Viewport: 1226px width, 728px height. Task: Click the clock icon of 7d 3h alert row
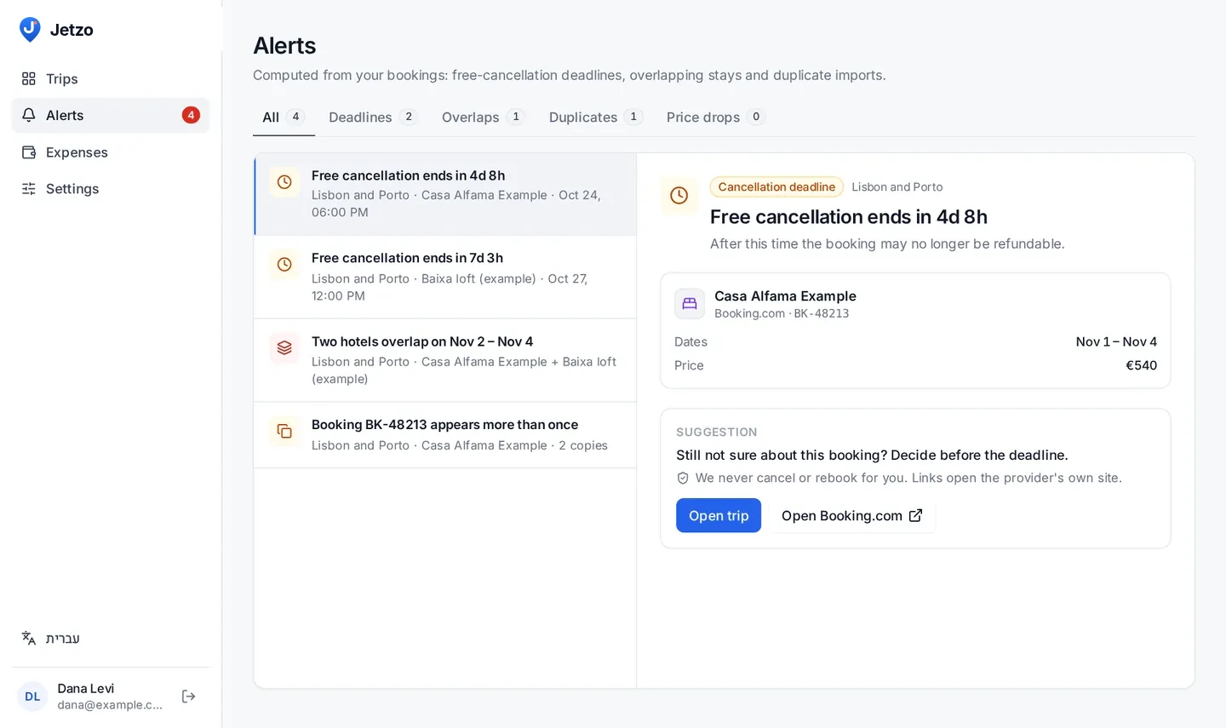point(284,265)
